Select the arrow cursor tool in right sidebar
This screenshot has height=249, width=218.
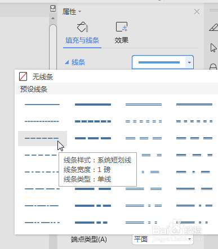(x=213, y=48)
